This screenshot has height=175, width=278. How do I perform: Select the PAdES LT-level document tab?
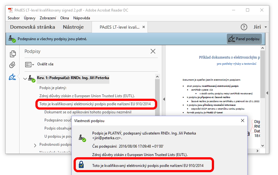[119, 27]
